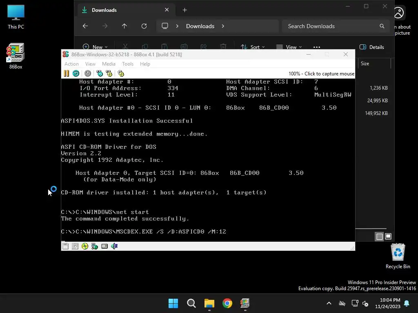Open the Media menu in 86Box
Viewport: 418px width, 313px height.
(x=109, y=64)
